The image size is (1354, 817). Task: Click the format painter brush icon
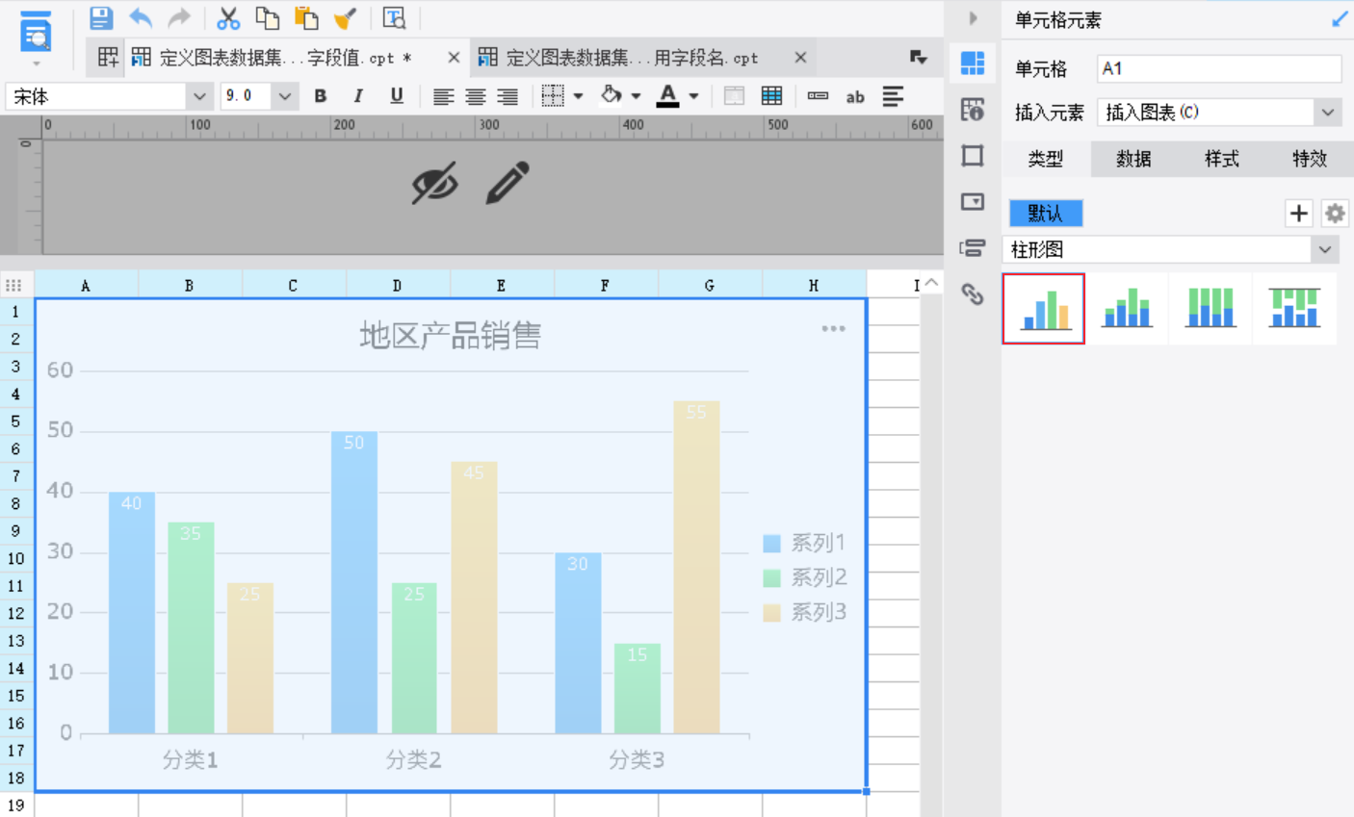(x=344, y=18)
